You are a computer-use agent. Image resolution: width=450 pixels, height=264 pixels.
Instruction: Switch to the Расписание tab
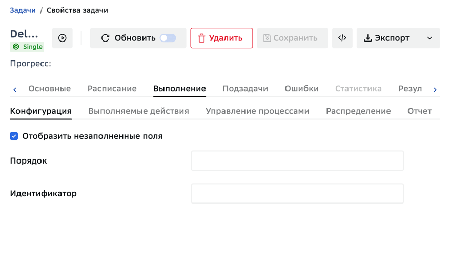[112, 88]
